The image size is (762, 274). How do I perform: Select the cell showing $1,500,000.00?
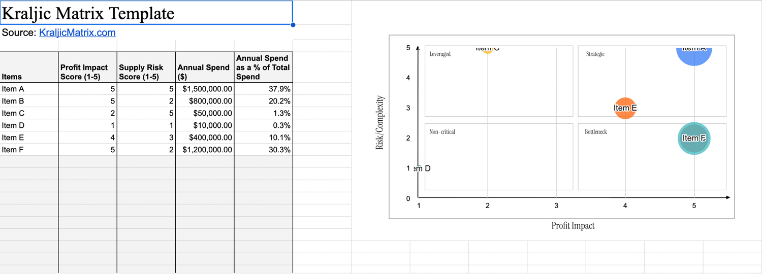click(x=205, y=89)
